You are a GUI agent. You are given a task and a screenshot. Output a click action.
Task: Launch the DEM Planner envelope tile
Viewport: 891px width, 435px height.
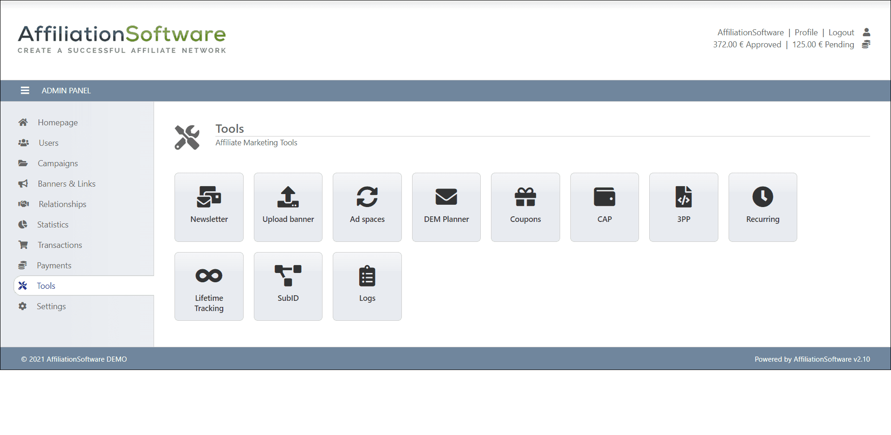pos(446,207)
